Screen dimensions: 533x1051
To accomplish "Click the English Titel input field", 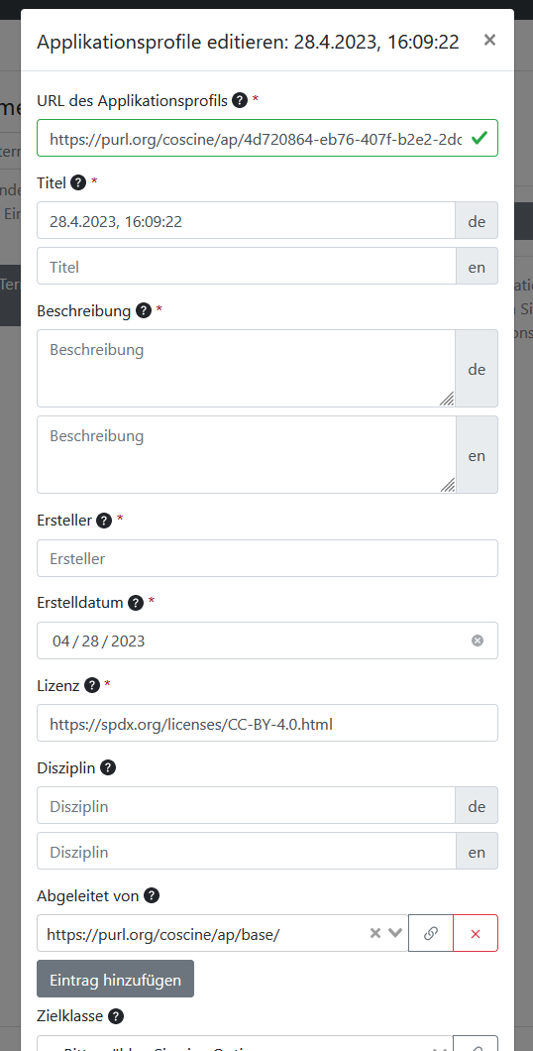I will click(247, 266).
